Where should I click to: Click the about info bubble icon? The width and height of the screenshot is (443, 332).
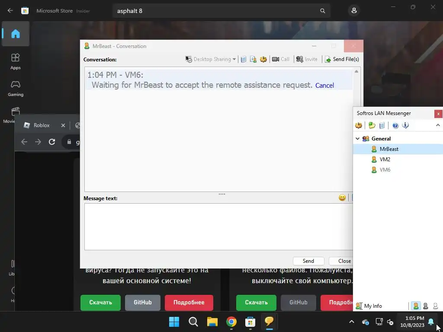pos(405,125)
